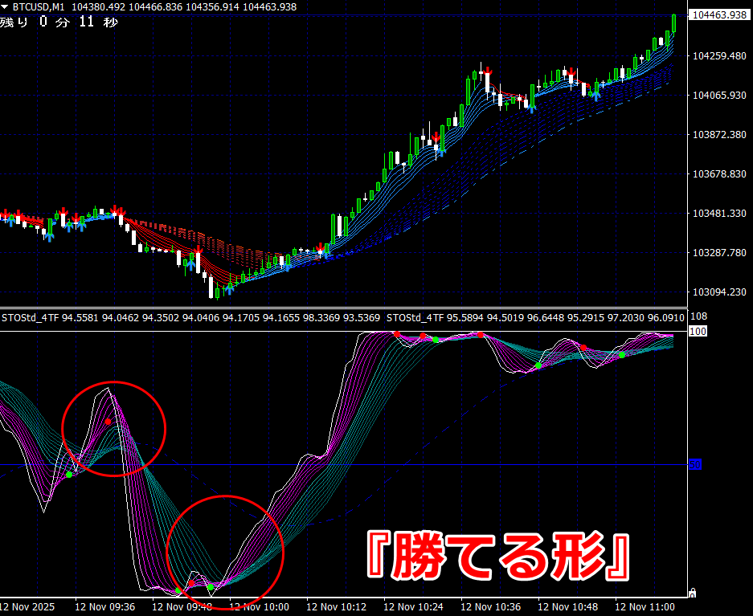Click the BTCUSD,M1 chart symbol label

pyautogui.click(x=39, y=6)
